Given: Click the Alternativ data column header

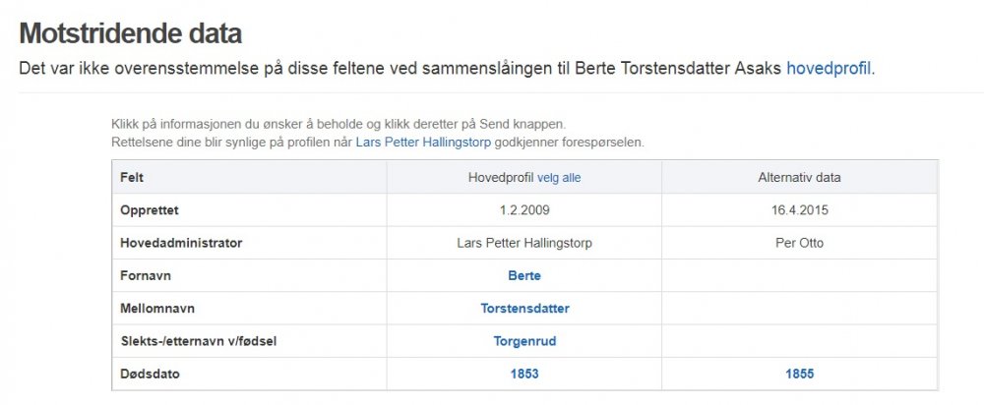Looking at the screenshot, I should pyautogui.click(x=799, y=178).
